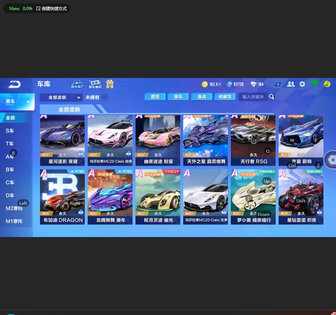Select the C车 category
336x315 pixels.
pyautogui.click(x=10, y=182)
